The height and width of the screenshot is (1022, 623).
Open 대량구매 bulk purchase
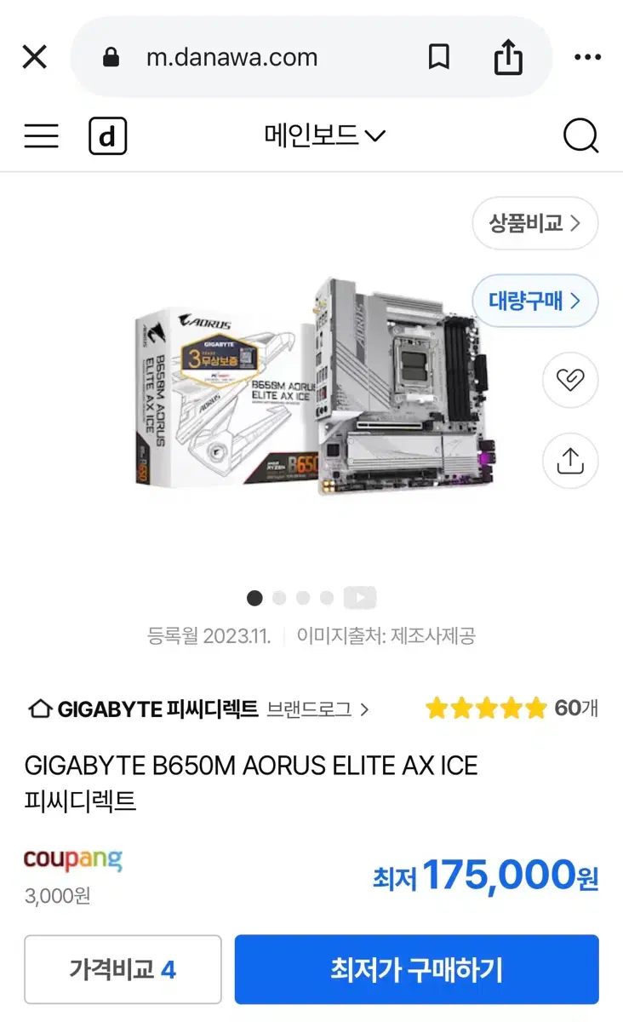(535, 301)
